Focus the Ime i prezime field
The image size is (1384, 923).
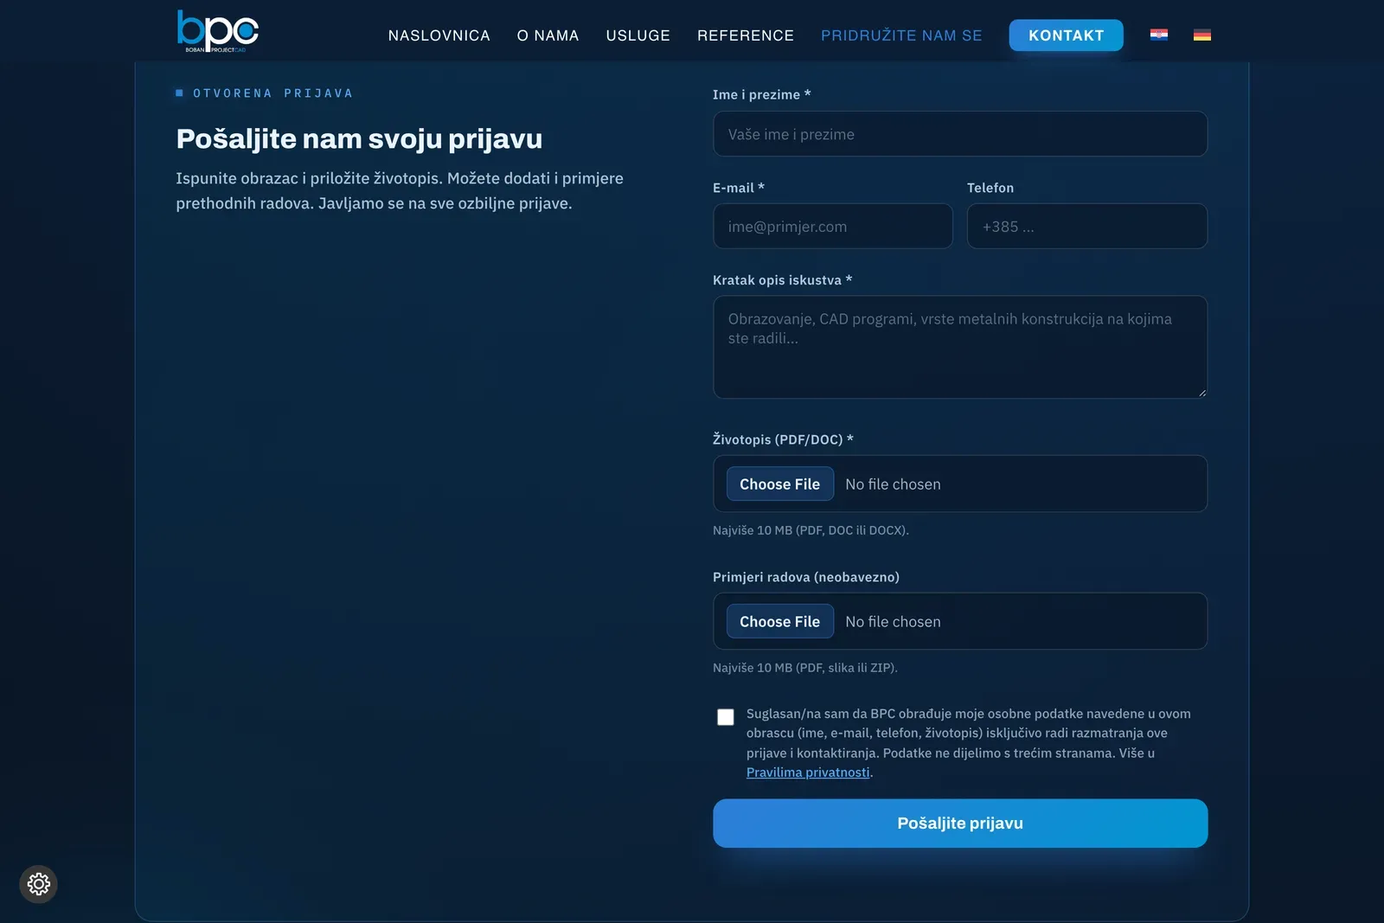click(x=960, y=134)
